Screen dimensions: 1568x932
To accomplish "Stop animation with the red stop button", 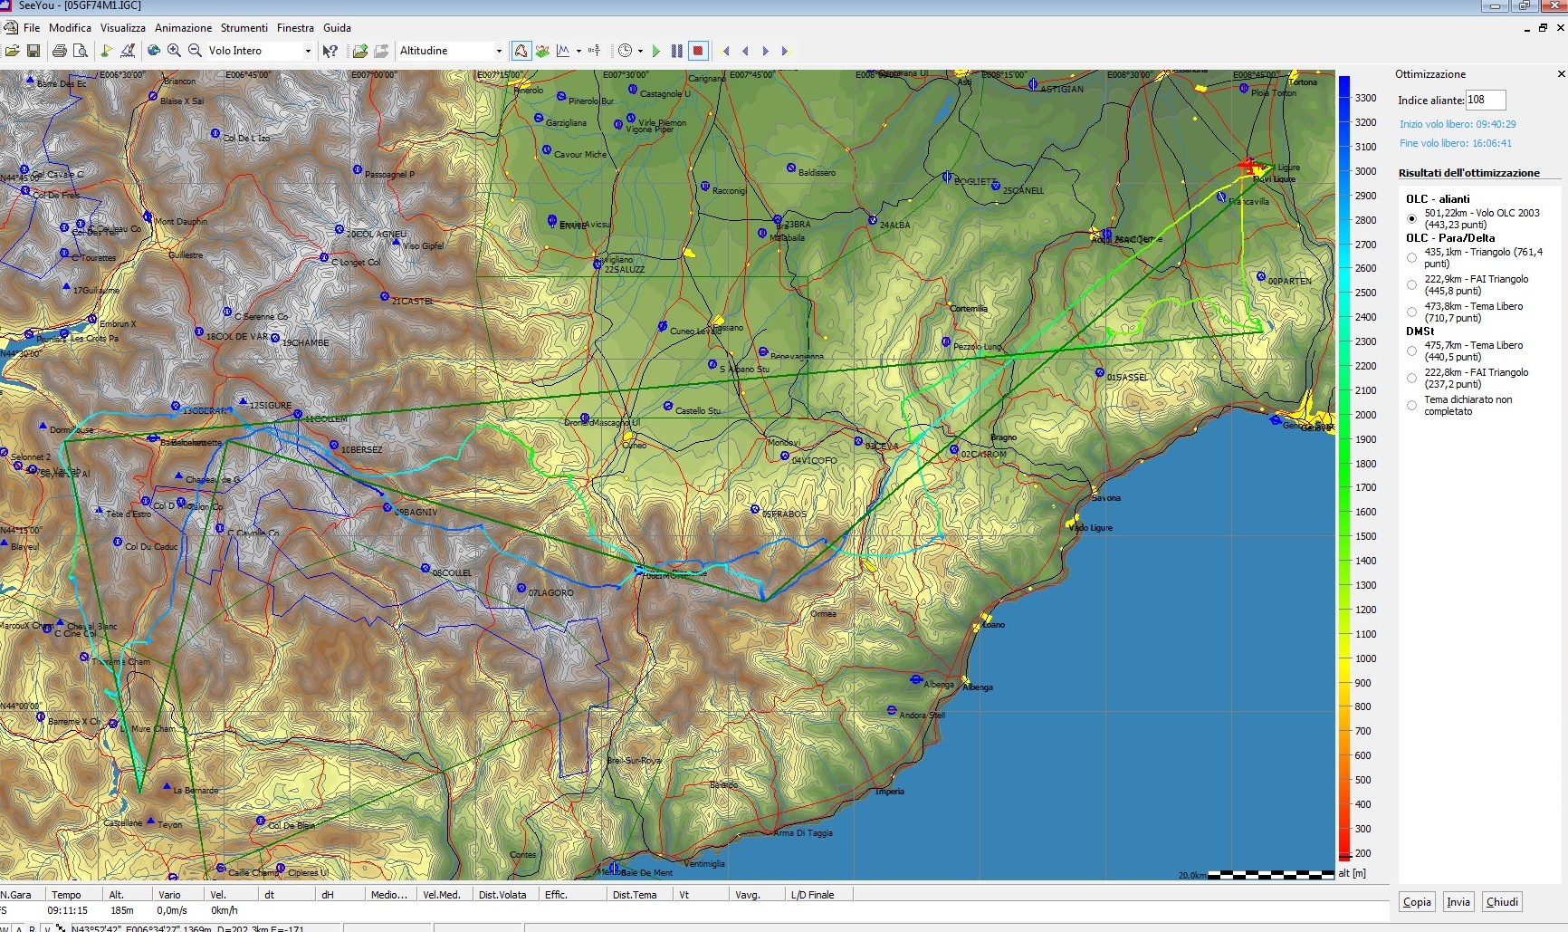I will [697, 51].
